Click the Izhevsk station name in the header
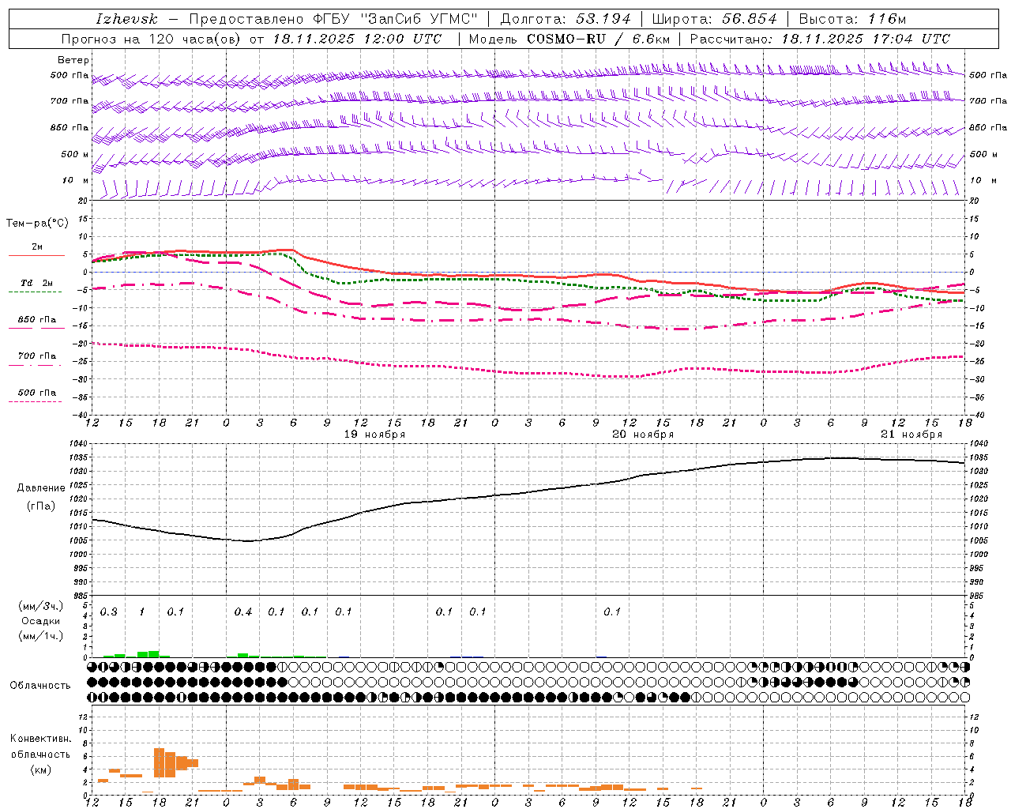The image size is (1011, 809). [x=126, y=19]
